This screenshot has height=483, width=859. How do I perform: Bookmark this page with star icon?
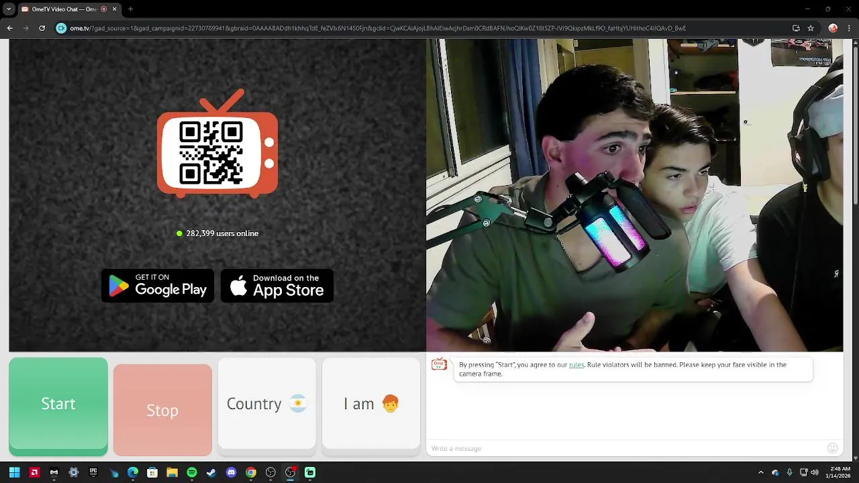click(811, 28)
